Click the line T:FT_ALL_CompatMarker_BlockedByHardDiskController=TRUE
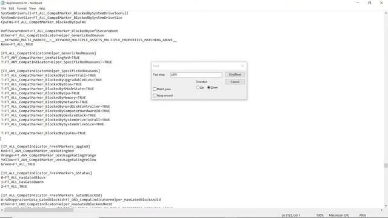 tap(55, 107)
